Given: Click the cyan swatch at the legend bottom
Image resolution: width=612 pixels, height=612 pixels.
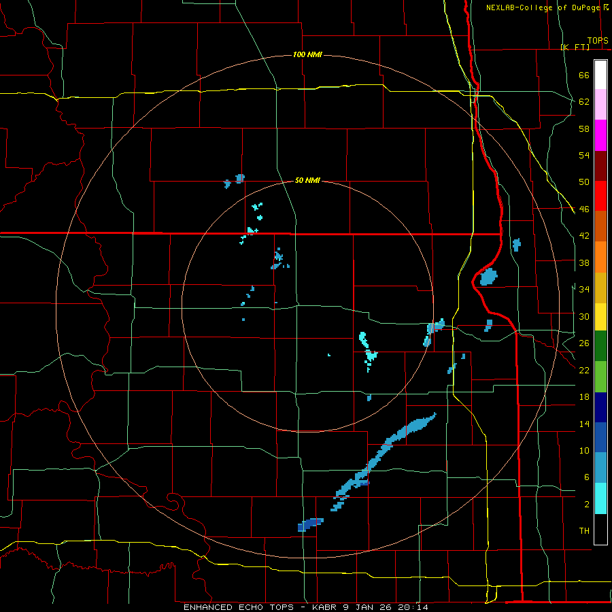Looking at the screenshot, I should [600, 498].
